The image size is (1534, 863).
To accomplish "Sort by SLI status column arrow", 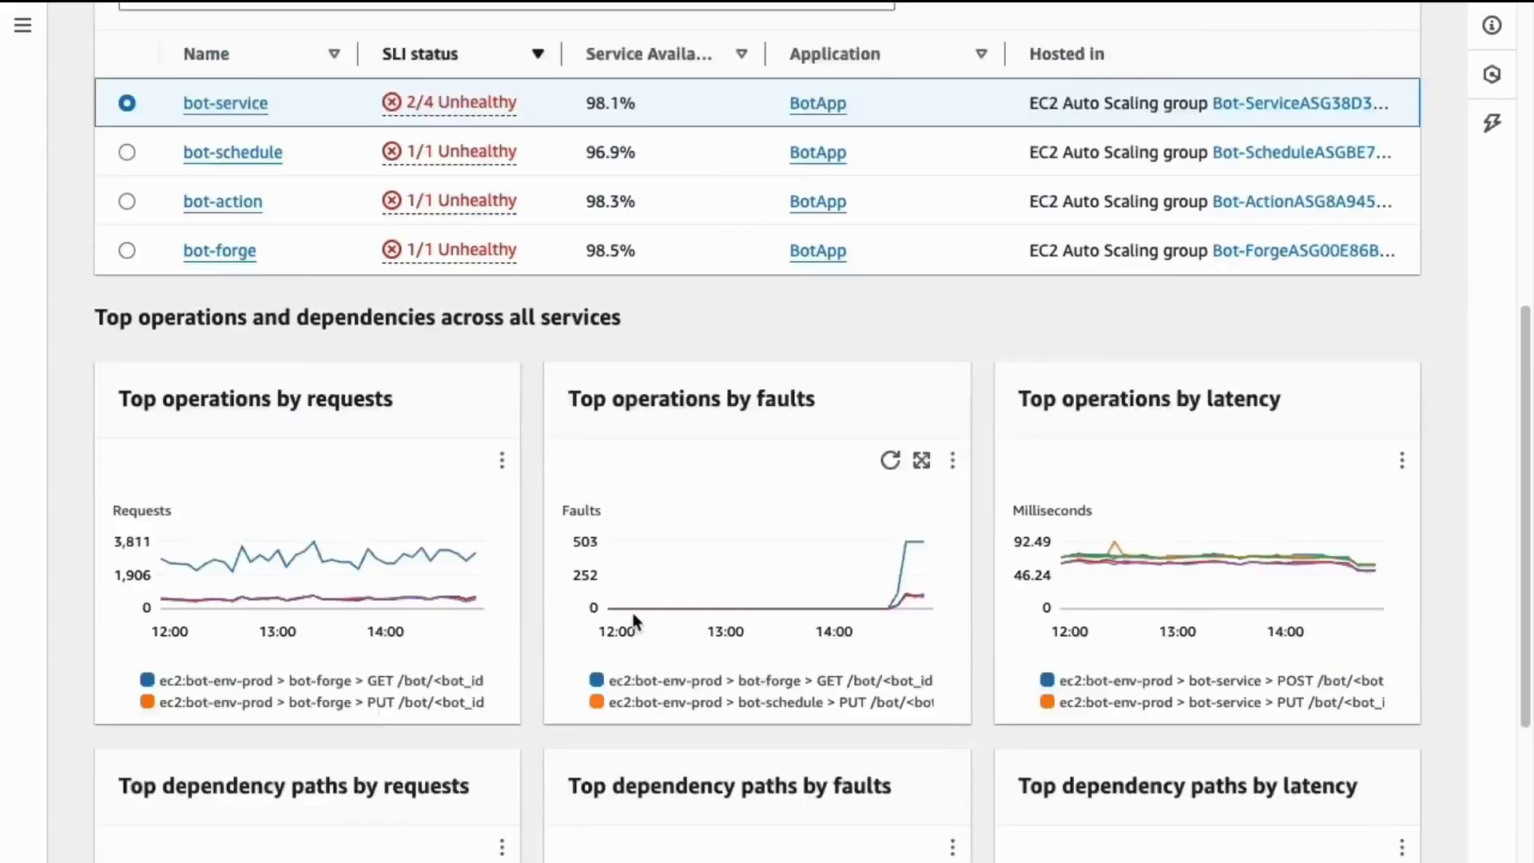I will pyautogui.click(x=538, y=54).
